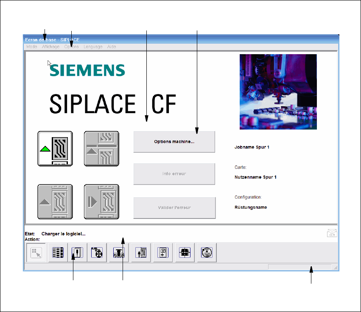Click the 'SIPLACE CF' title text
The image size is (361, 312).
pyautogui.click(x=113, y=104)
